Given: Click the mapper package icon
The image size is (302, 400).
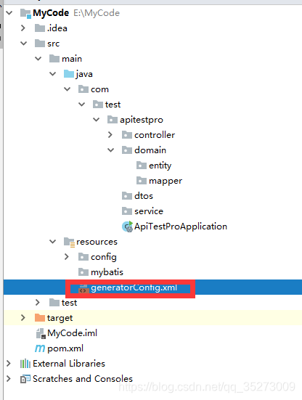Looking at the screenshot, I should point(142,181).
